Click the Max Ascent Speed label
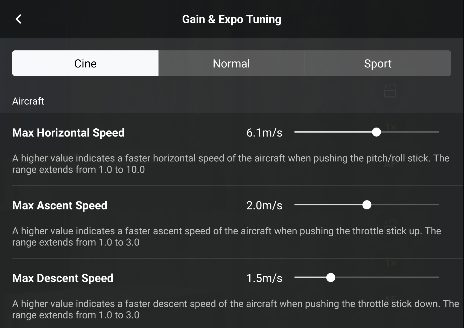Viewport: 464px width, 328px height. tap(60, 205)
